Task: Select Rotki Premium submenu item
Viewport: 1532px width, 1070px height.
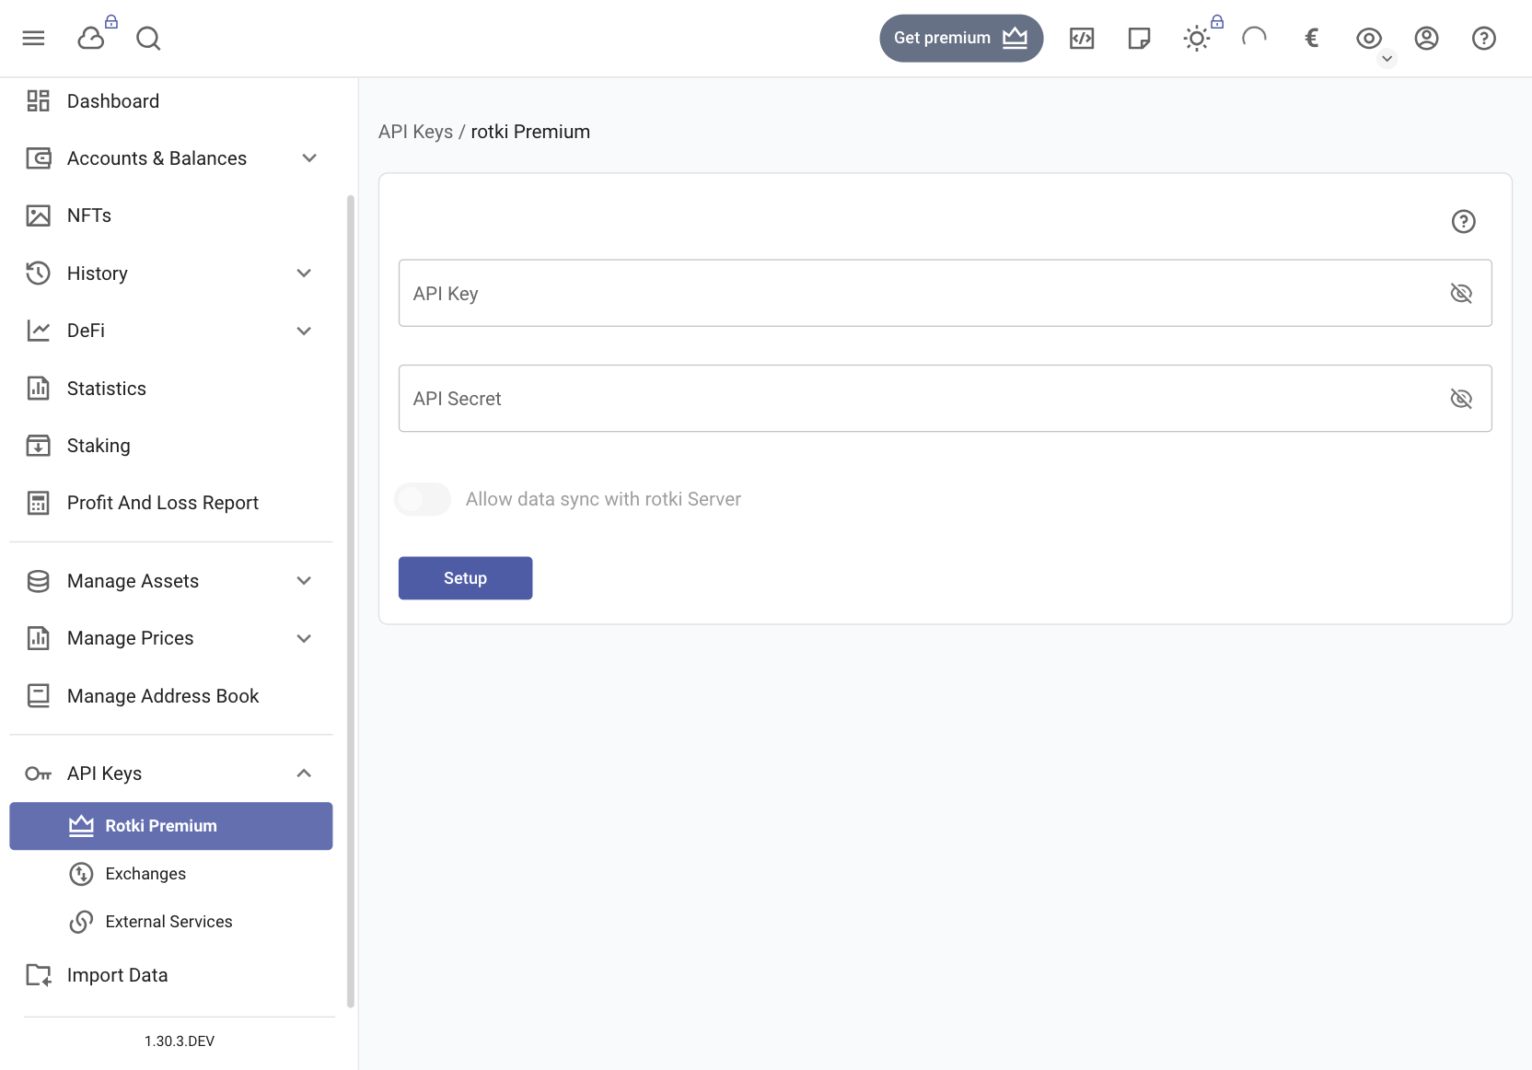Action: tap(171, 826)
